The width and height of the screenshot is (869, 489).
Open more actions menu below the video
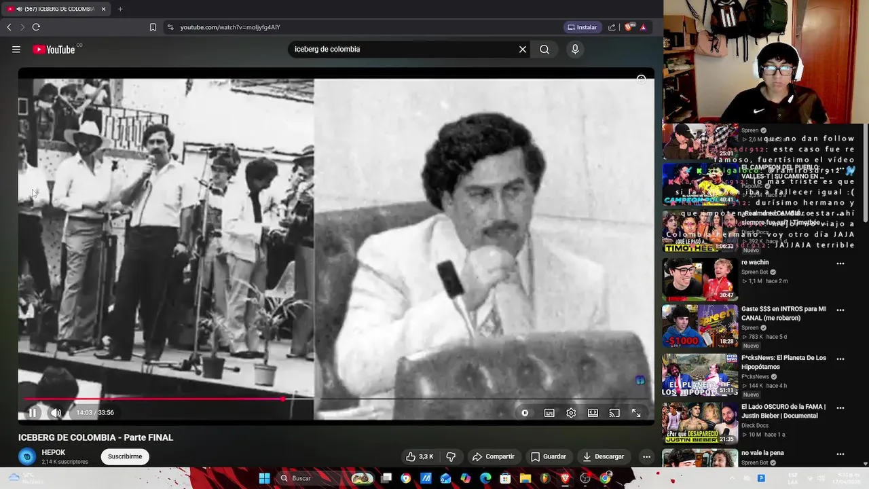point(646,456)
